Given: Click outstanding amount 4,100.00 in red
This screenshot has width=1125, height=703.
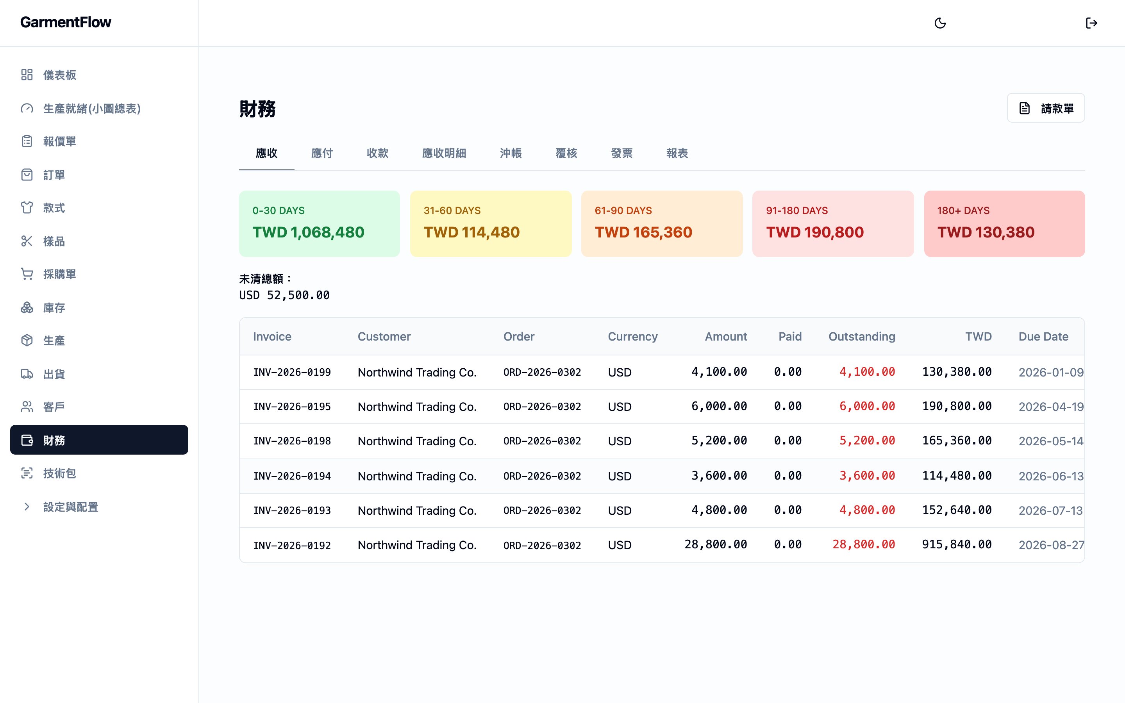Looking at the screenshot, I should (867, 372).
